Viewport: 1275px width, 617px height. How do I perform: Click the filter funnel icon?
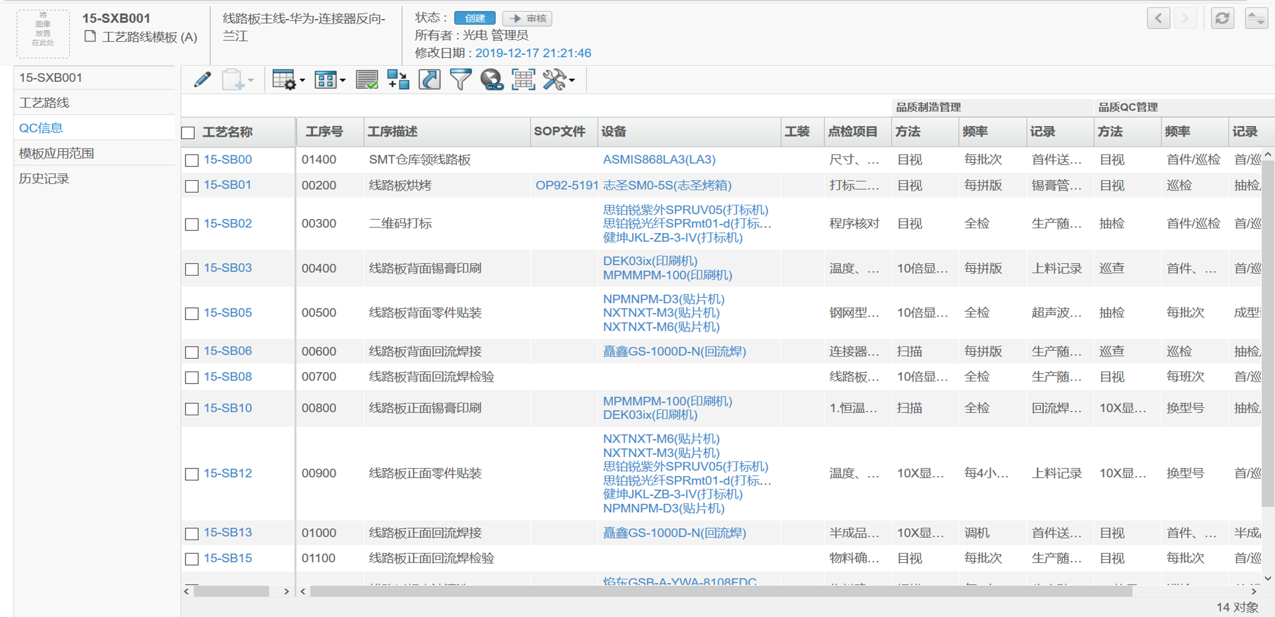coord(460,80)
